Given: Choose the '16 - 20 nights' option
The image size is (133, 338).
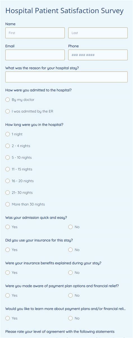Looking at the screenshot, I should [8, 181].
